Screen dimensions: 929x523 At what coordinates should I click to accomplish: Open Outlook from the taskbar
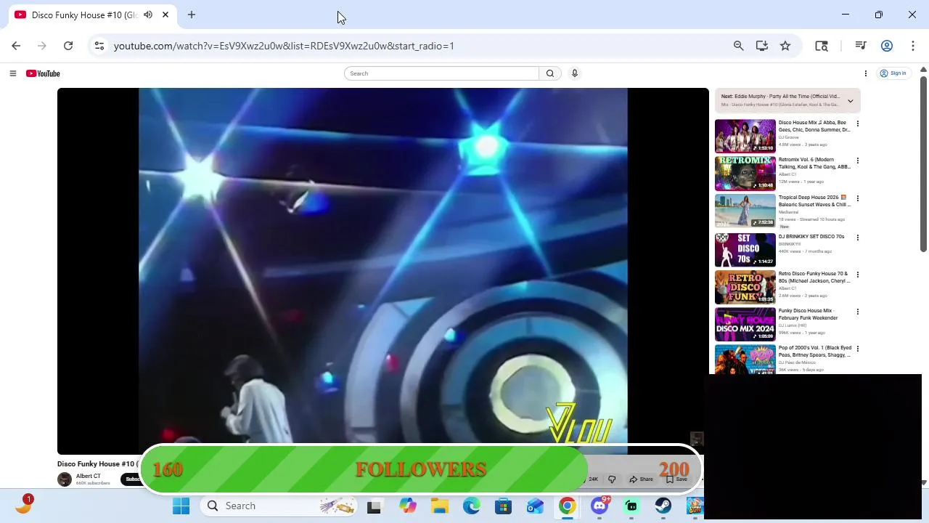click(535, 506)
